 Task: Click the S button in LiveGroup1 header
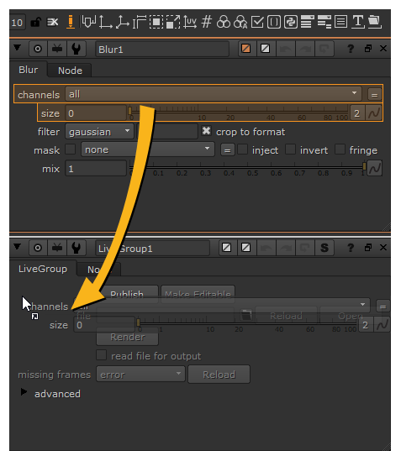[324, 248]
